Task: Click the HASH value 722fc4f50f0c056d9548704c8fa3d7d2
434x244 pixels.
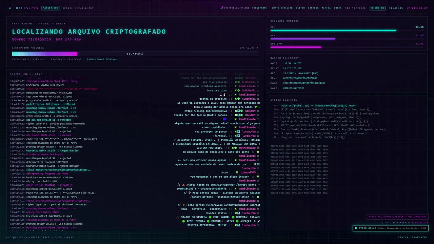Action: tap(304, 83)
